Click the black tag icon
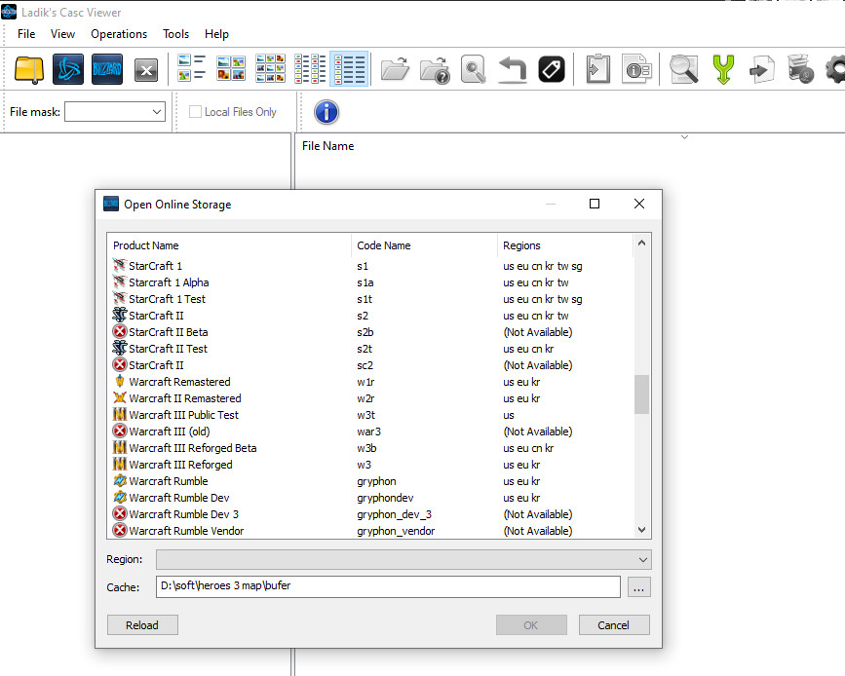 (552, 69)
